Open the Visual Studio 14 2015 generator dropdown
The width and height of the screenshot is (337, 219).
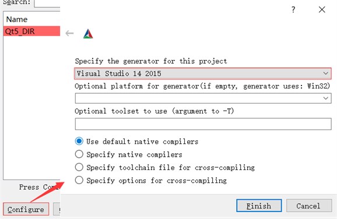pyautogui.click(x=203, y=73)
